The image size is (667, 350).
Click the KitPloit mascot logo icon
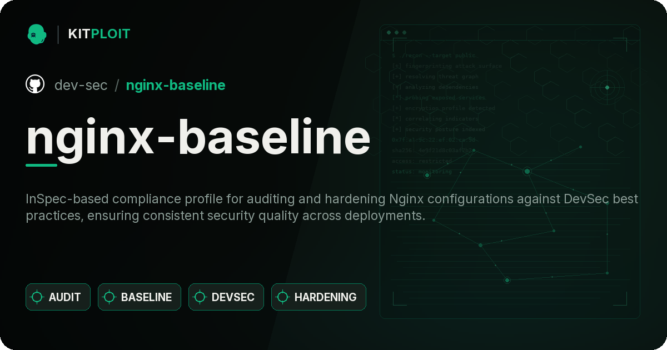tap(37, 34)
